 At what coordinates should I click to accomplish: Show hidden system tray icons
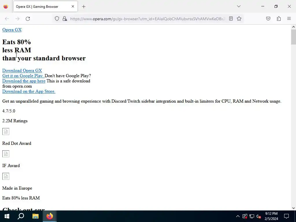(238, 216)
